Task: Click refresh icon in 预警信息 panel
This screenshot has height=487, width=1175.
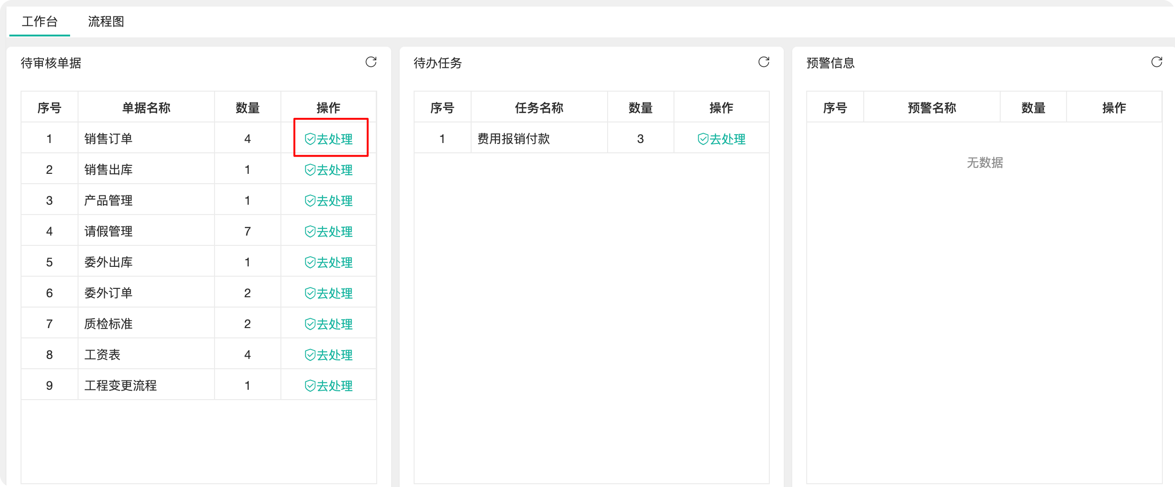Action: coord(1156,62)
